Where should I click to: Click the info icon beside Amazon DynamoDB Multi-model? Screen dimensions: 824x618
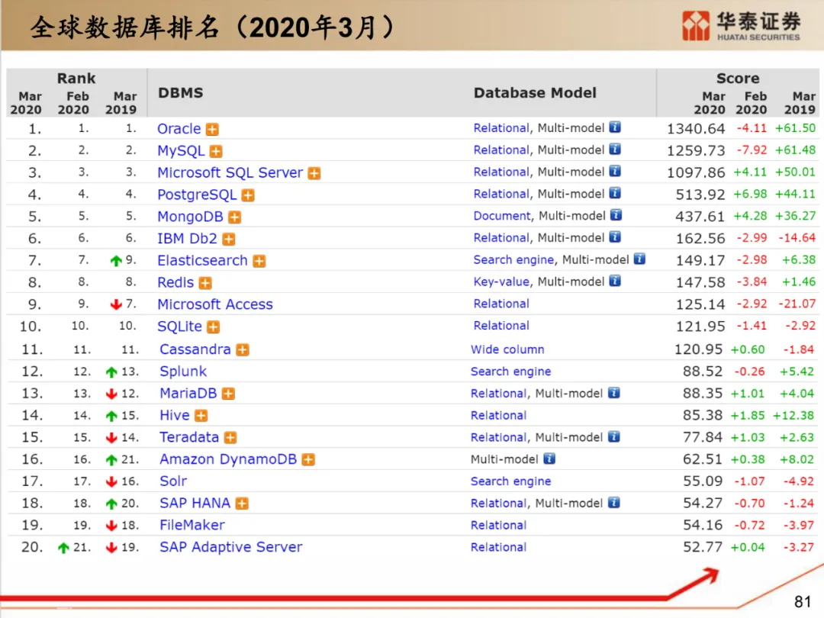549,459
